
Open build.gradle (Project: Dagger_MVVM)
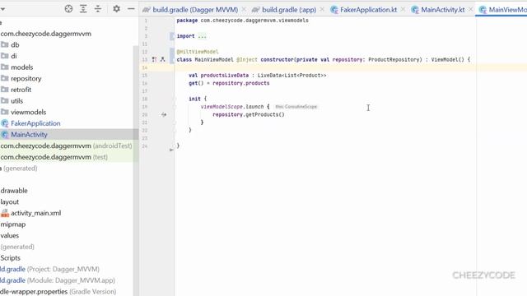pos(49,269)
